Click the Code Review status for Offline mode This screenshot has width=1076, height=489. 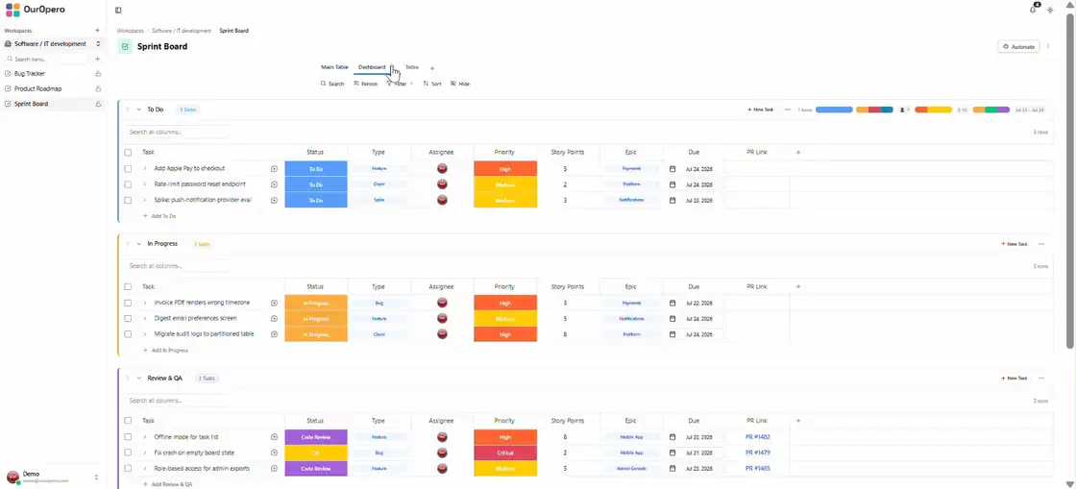[x=316, y=437]
